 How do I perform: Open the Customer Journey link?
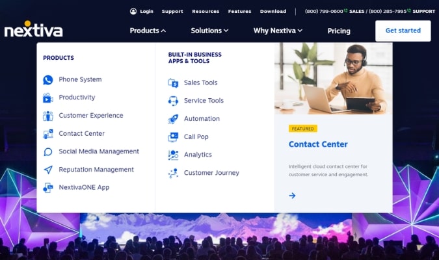coord(211,173)
